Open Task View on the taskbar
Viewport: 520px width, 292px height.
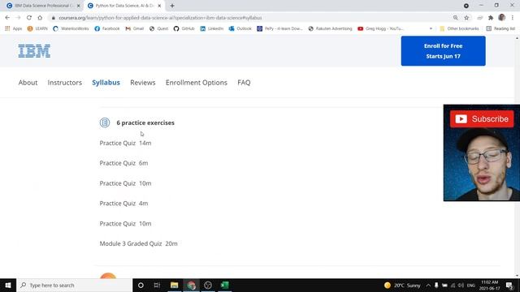click(x=157, y=285)
